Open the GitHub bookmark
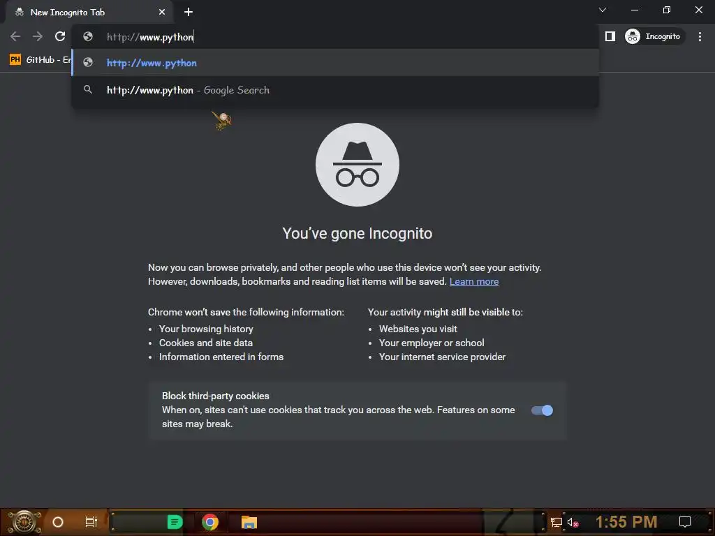This screenshot has width=715, height=536. pos(40,60)
